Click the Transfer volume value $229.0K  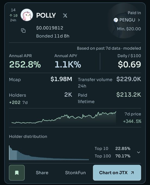129,79
